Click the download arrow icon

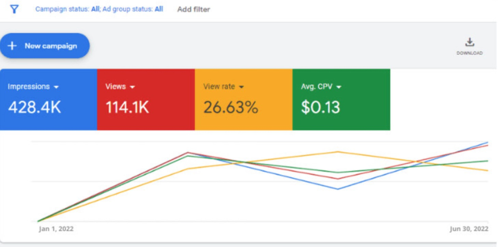tap(469, 42)
